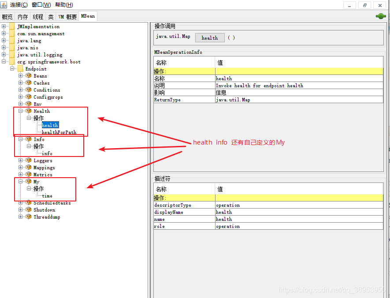Switch to the 类 tab

tap(51, 17)
